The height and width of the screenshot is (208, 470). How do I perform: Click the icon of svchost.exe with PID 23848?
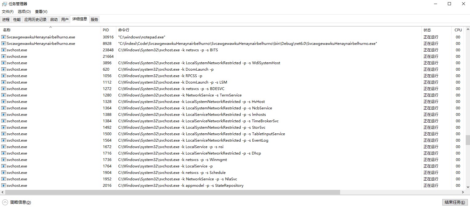pos(4,50)
